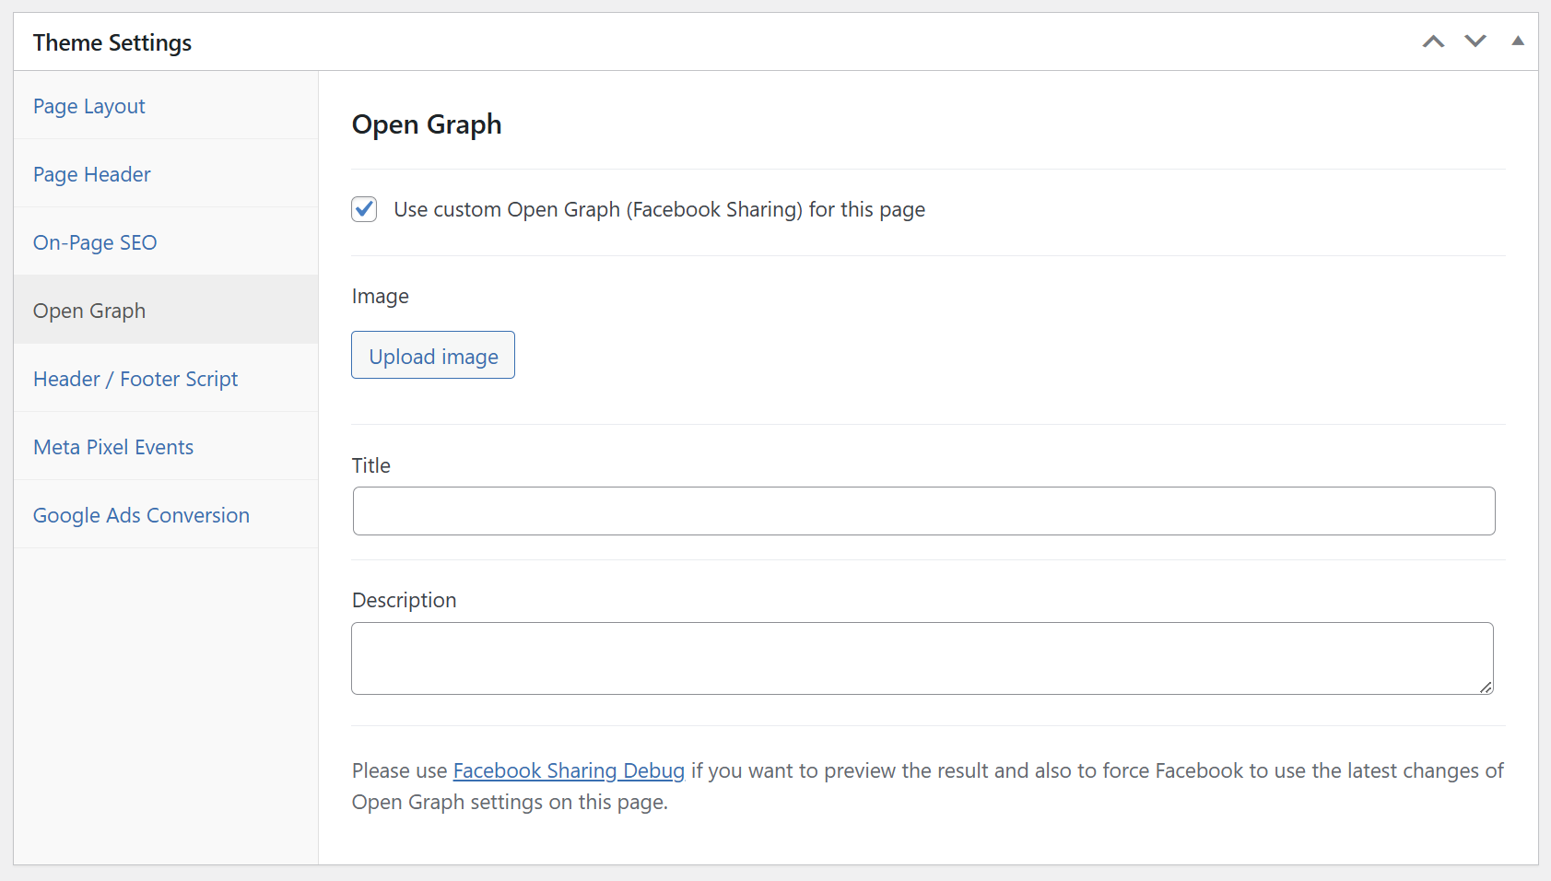The height and width of the screenshot is (881, 1551).
Task: Click the Open Graph section heading
Action: pyautogui.click(x=426, y=123)
